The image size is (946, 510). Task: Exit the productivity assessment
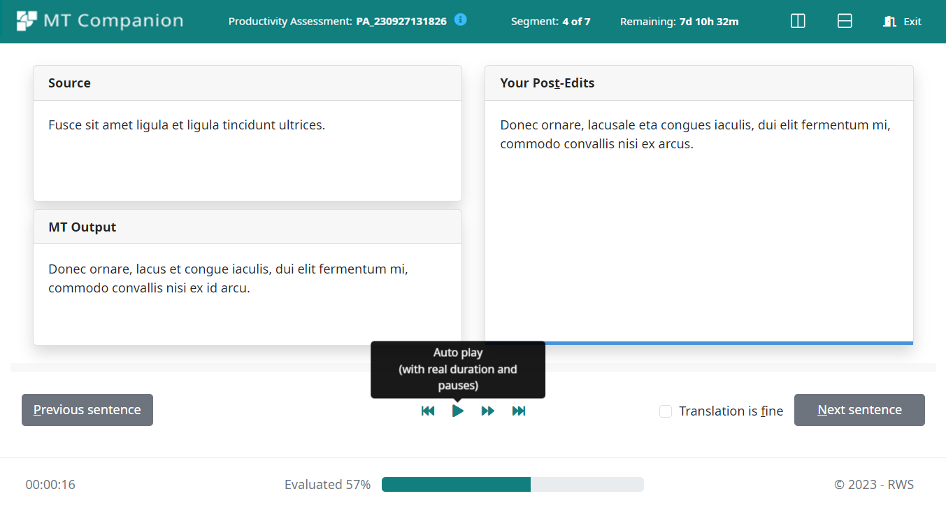tap(902, 21)
